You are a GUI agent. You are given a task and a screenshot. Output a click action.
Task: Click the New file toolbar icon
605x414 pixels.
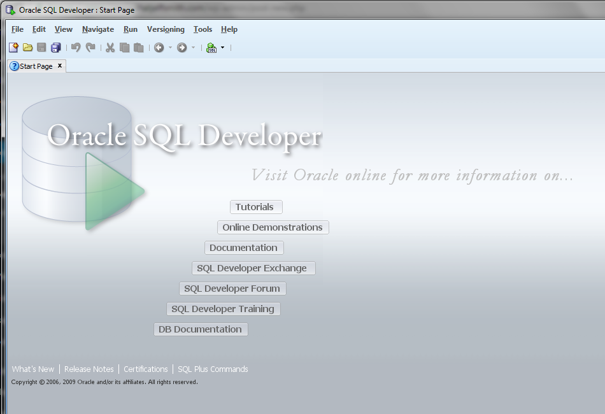click(13, 48)
